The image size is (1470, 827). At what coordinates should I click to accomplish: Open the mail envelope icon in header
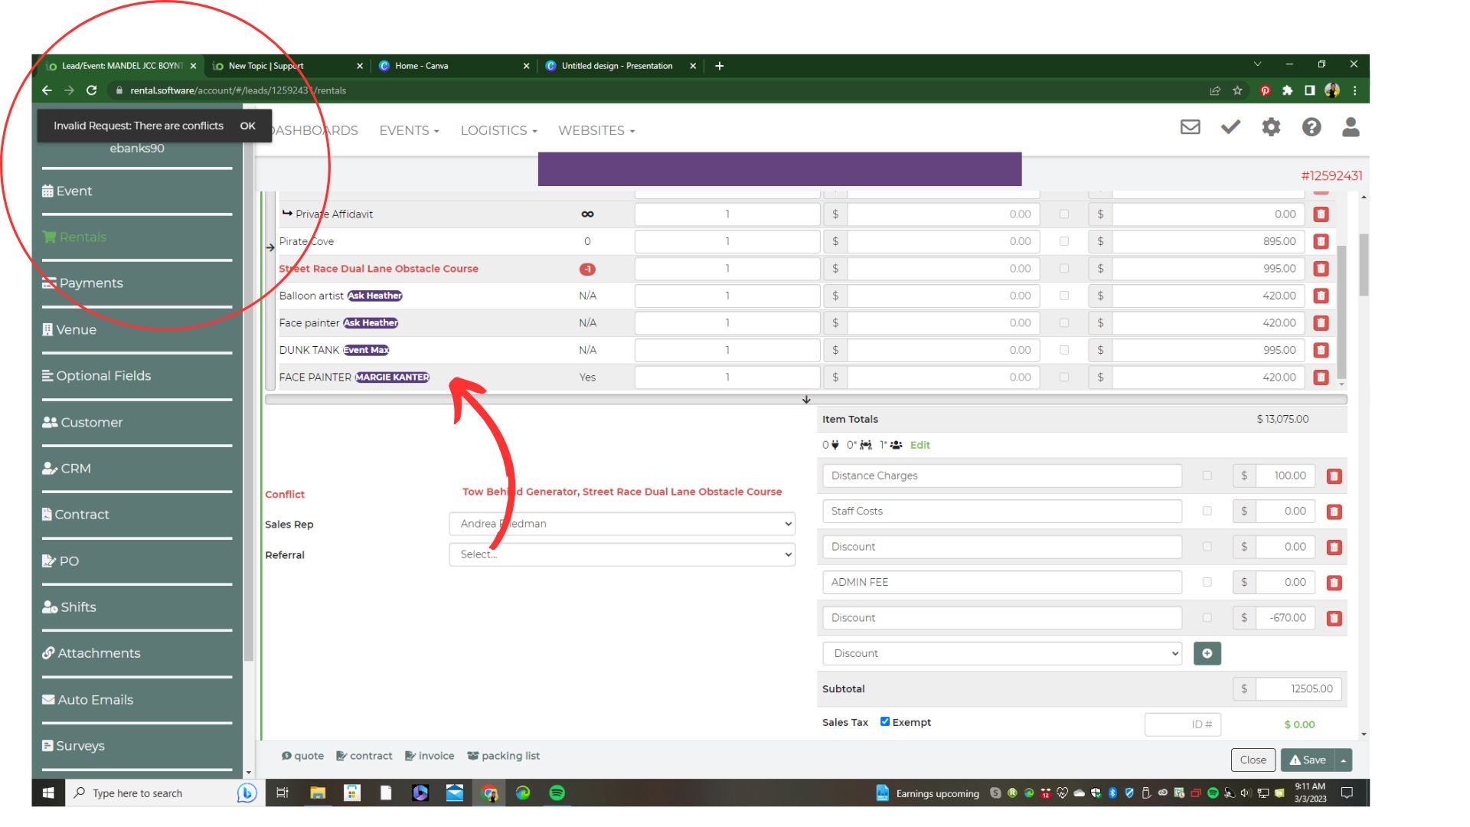(1190, 127)
